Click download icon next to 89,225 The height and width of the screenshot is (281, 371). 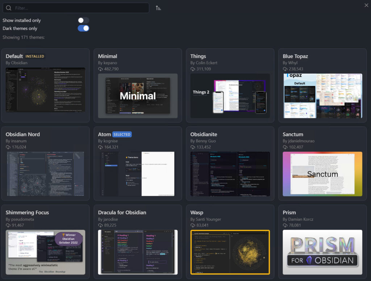pos(100,225)
